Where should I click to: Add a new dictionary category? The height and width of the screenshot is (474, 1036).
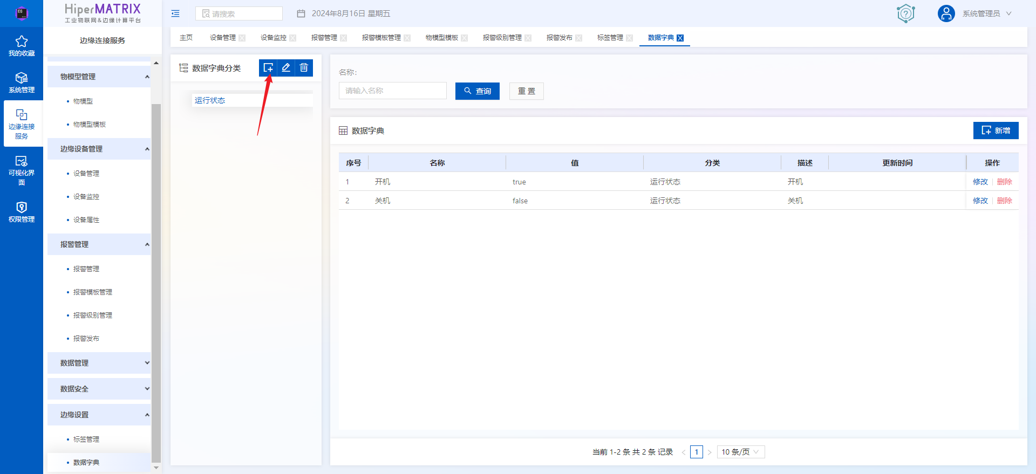[268, 67]
